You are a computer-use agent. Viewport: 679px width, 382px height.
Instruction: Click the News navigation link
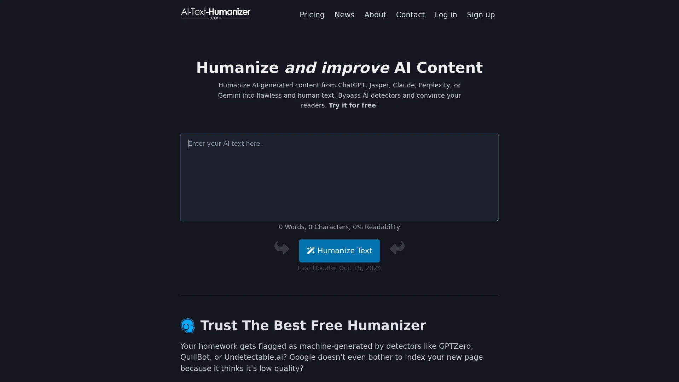click(344, 15)
